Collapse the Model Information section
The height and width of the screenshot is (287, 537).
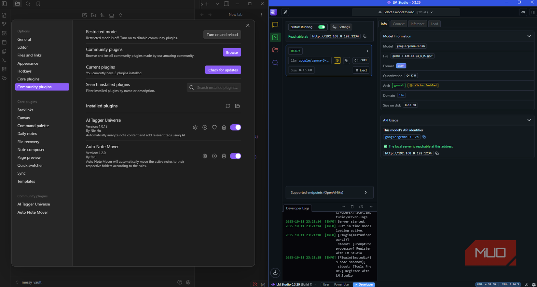[529, 36]
